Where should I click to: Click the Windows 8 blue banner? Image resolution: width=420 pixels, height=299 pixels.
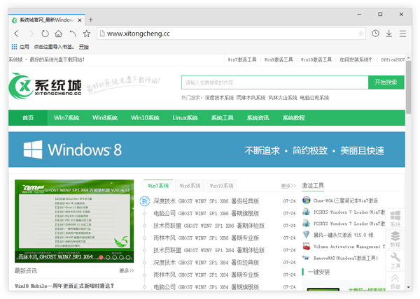tap(206, 149)
